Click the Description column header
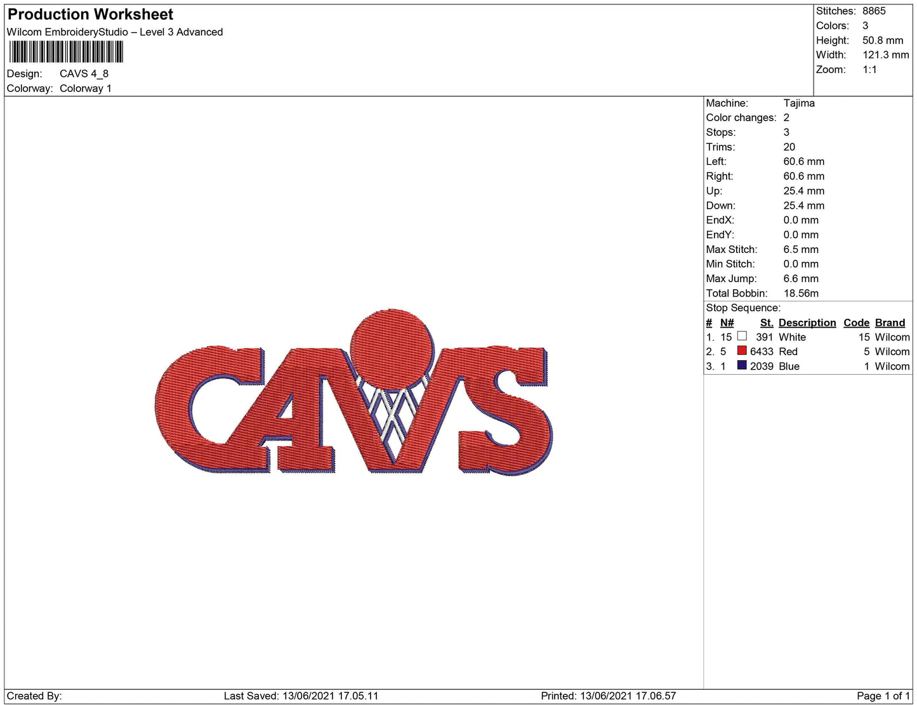This screenshot has width=917, height=705. (807, 323)
